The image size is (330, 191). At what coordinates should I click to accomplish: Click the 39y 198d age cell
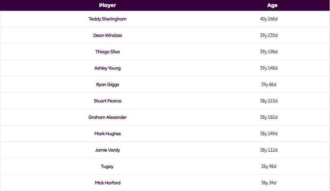[x=268, y=52]
